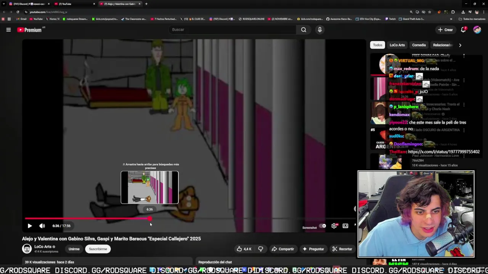Switch to theater mode view
The height and width of the screenshot is (274, 488).
pyautogui.click(x=345, y=226)
